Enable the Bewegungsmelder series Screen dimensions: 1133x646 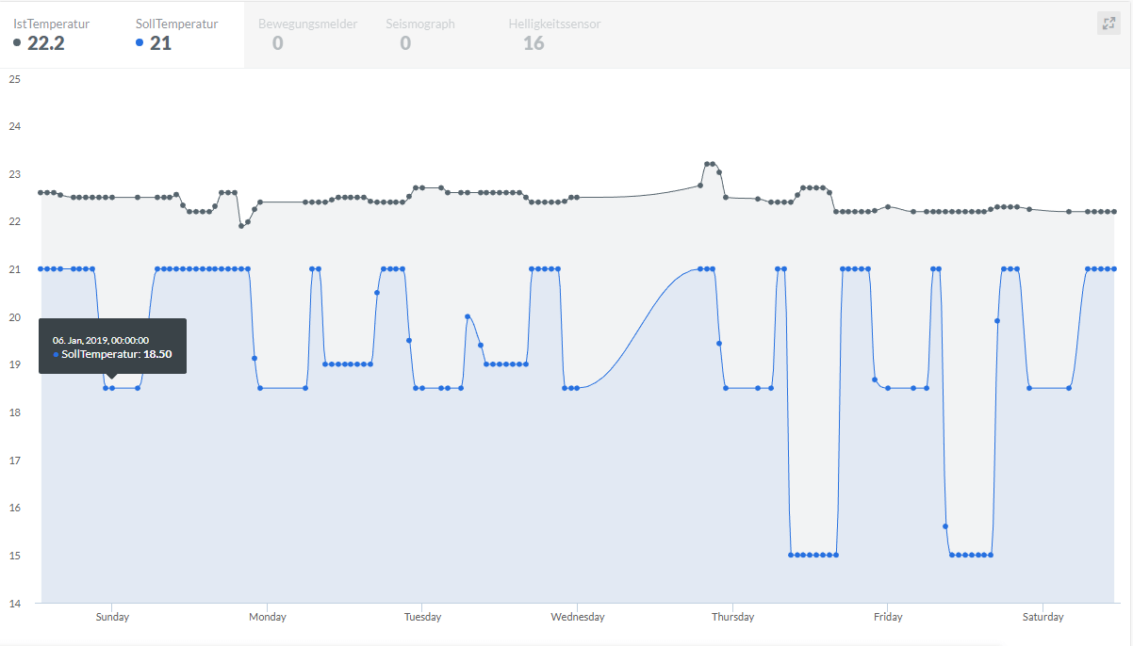coord(307,24)
